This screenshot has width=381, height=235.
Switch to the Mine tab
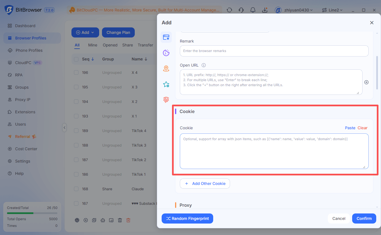(93, 45)
